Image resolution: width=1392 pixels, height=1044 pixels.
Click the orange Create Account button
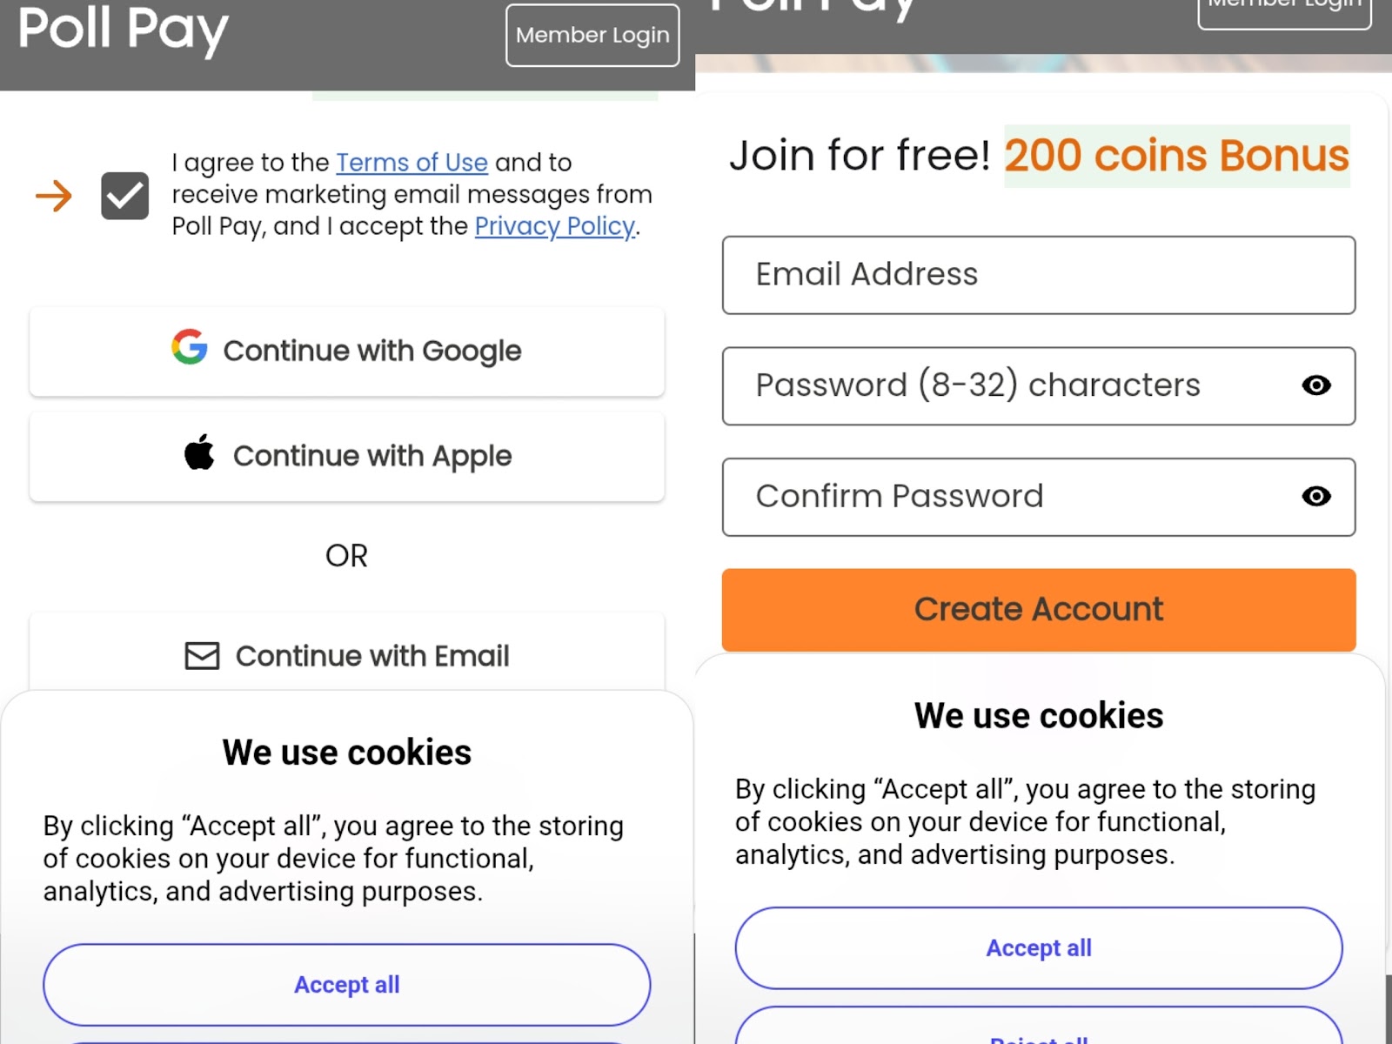coord(1038,610)
